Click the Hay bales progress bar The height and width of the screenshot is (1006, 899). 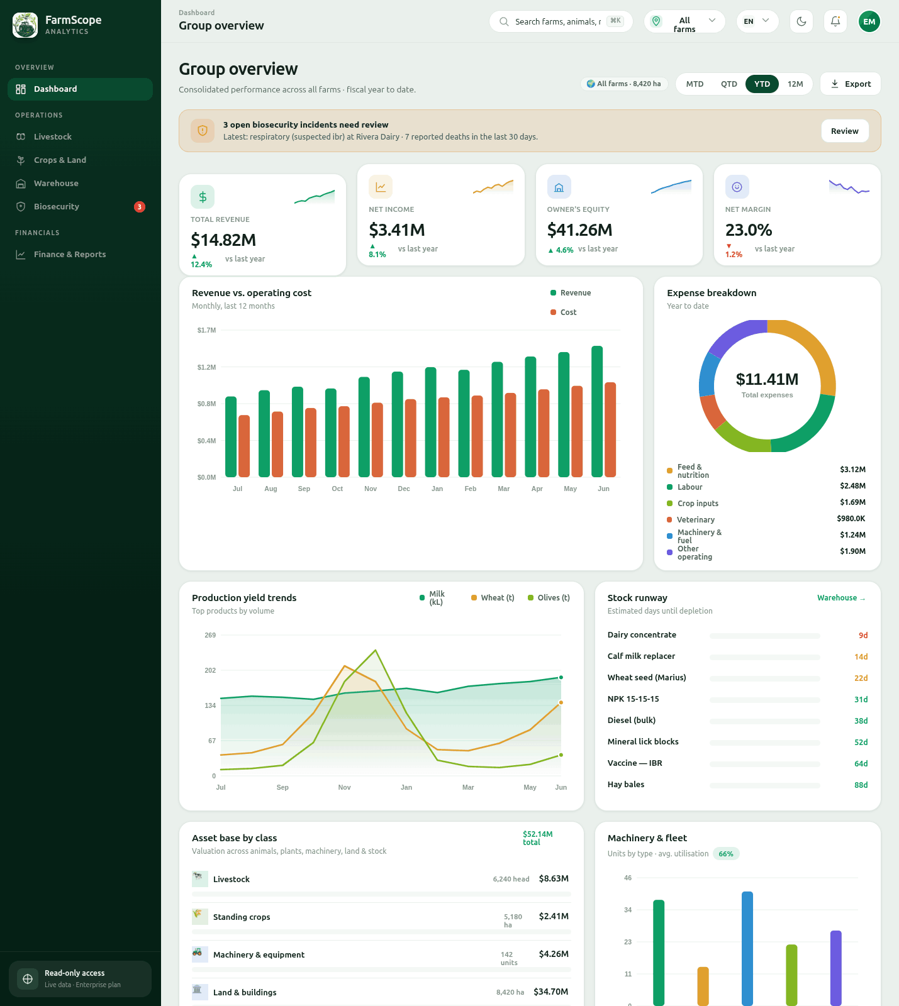765,786
